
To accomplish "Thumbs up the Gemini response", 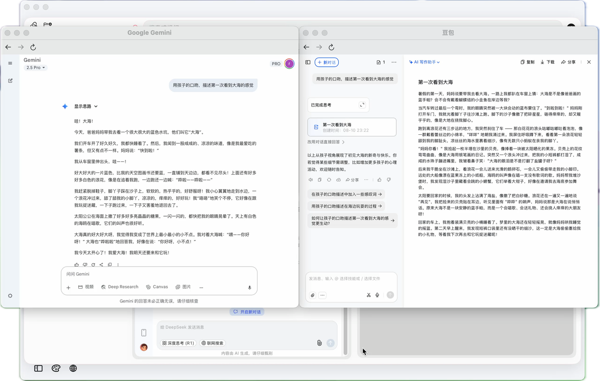I will click(77, 265).
